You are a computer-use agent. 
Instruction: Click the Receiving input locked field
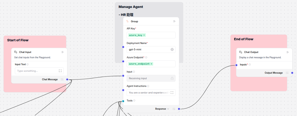(x=151, y=78)
